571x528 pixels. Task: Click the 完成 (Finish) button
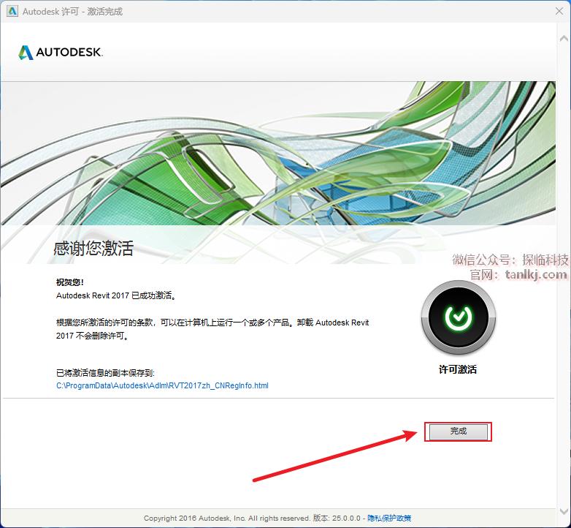458,431
